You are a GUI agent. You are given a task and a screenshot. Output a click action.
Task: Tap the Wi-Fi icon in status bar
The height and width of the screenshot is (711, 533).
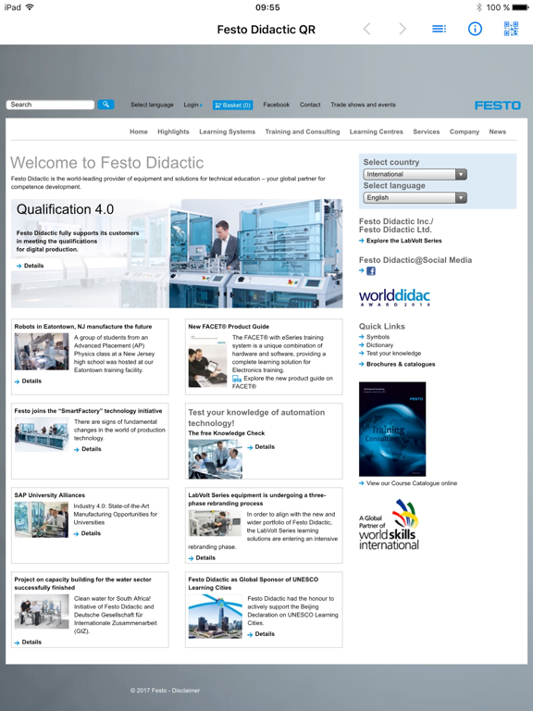[30, 7]
